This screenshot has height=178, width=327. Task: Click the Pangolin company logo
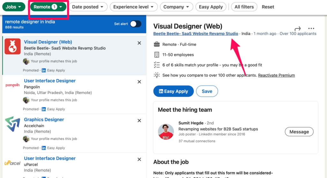pos(12,85)
